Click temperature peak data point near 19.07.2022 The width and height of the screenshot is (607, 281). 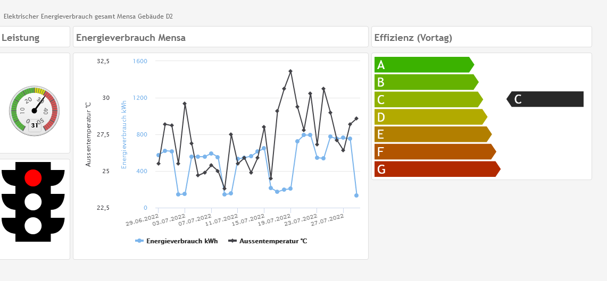[x=290, y=71]
